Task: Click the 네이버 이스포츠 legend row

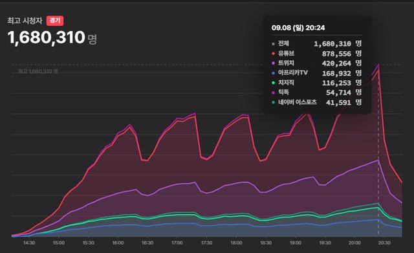Action: pos(316,102)
